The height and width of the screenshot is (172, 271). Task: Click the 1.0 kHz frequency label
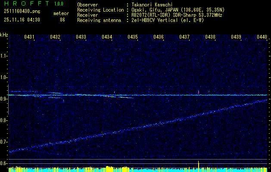[x=3, y=77]
